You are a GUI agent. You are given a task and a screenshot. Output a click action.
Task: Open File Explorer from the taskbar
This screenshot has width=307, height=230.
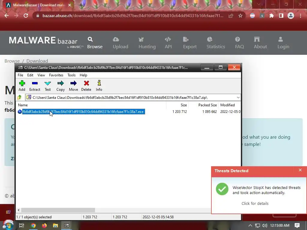click(x=55, y=226)
